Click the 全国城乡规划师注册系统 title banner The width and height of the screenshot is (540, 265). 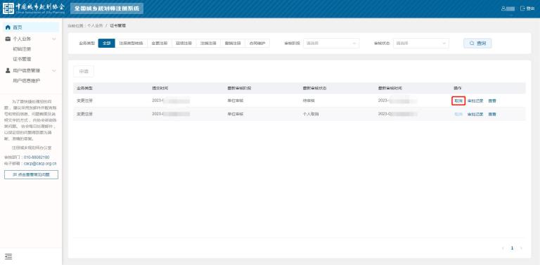(107, 8)
